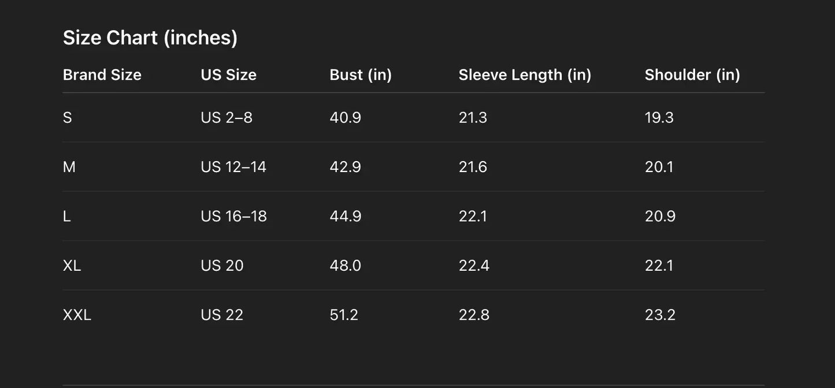This screenshot has width=835, height=388.
Task: Select the XXL brand size cell
Action: point(77,315)
